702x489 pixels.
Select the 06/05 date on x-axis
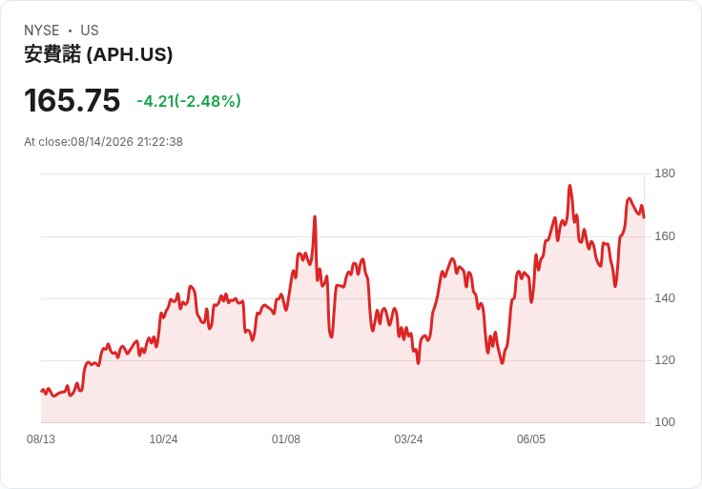coord(531,439)
